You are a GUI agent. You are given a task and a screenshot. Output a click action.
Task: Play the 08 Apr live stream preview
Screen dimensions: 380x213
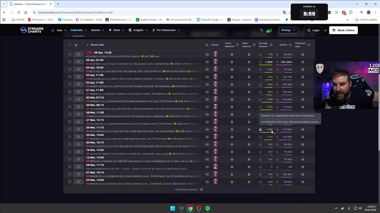[78, 54]
